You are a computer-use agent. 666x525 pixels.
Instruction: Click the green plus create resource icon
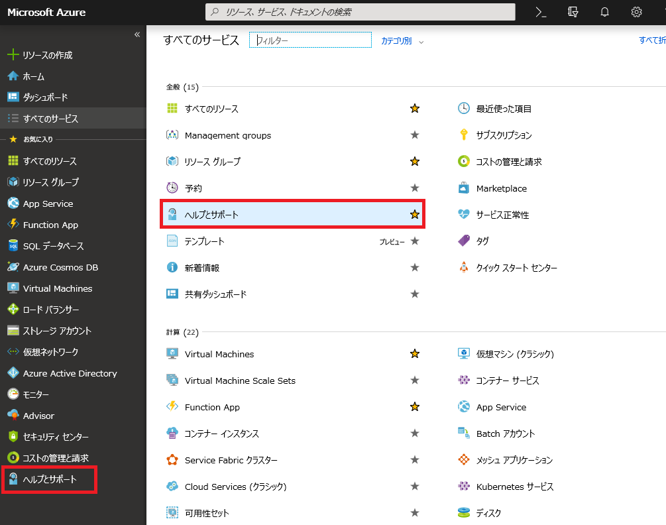(x=13, y=54)
